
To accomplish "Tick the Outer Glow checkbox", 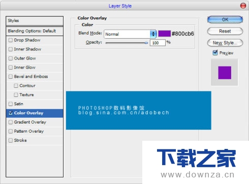I will tap(11, 58).
